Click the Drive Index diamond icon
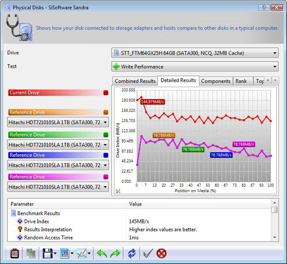Viewport: 287px width, 264px height. pos(20,221)
